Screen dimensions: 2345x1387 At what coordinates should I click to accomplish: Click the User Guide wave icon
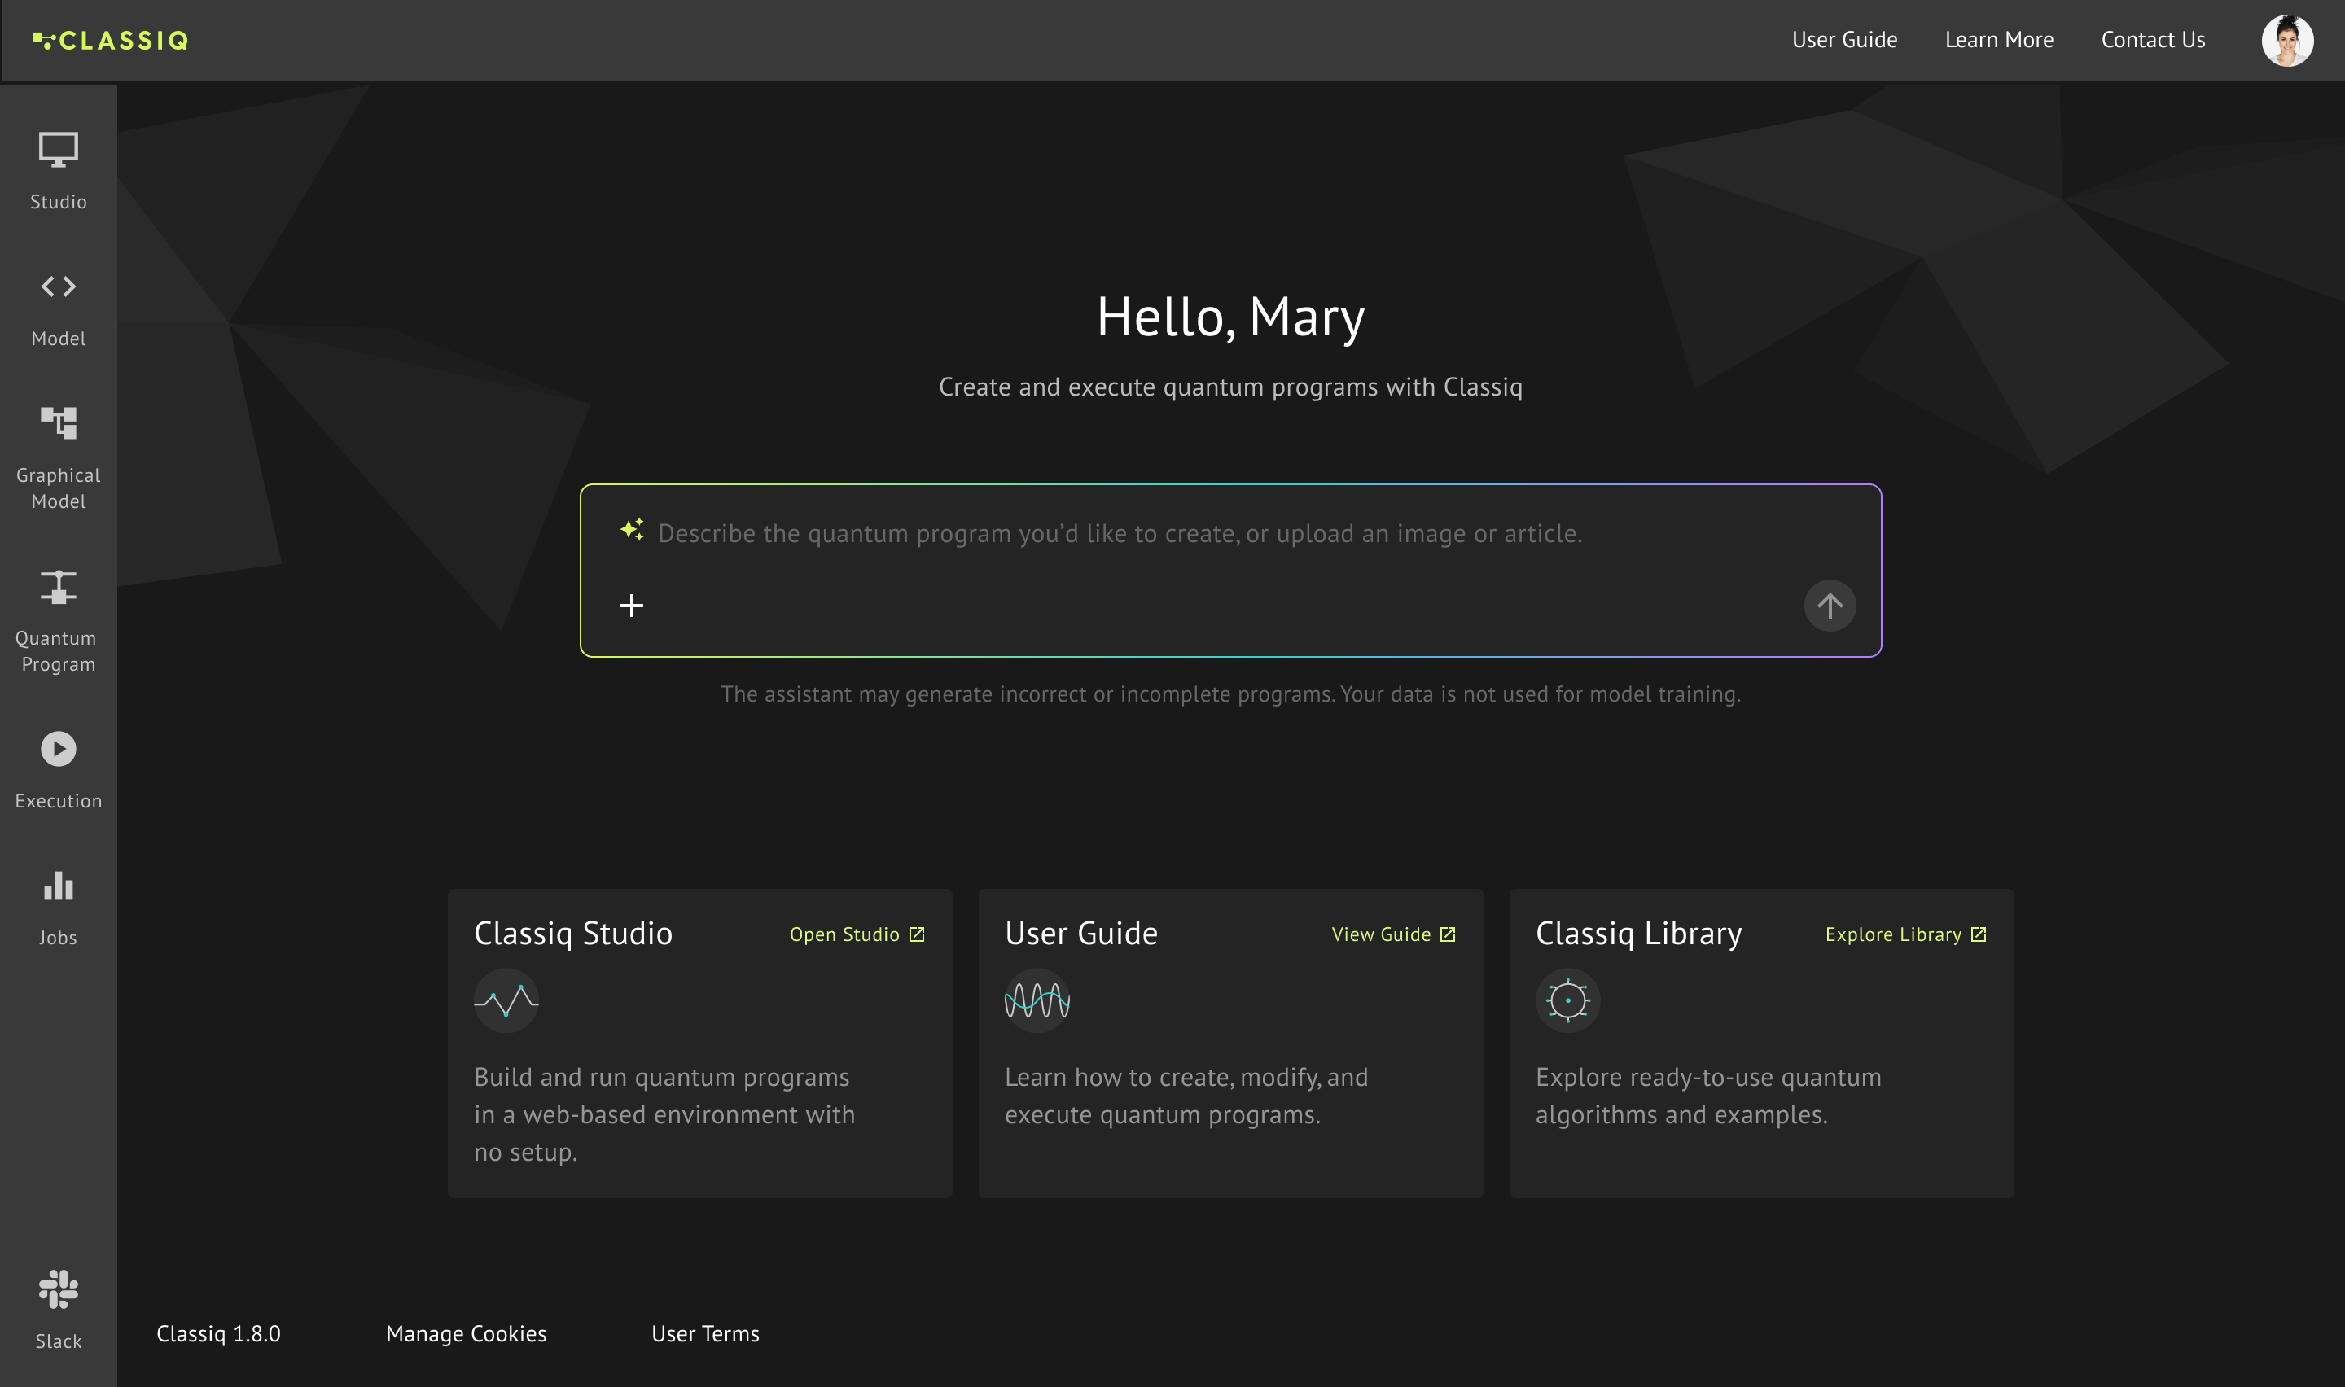tap(1037, 1000)
